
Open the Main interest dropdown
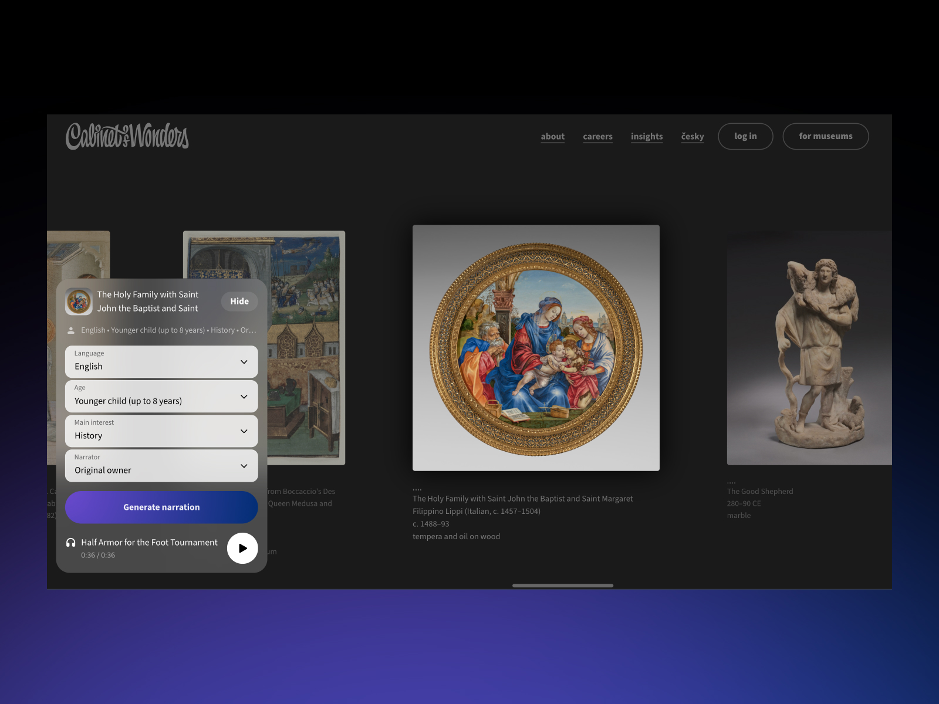tap(161, 431)
